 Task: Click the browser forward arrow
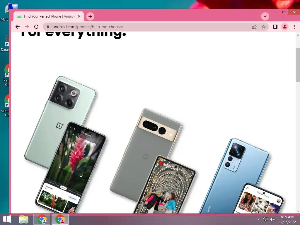click(27, 27)
